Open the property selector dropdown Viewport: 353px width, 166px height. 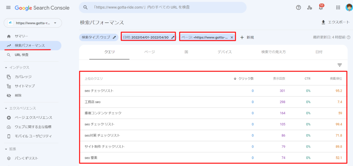tap(33, 23)
